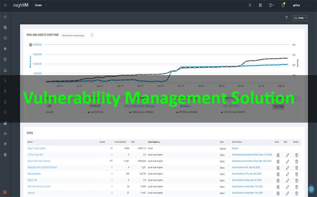Sort sites by Assets column header

click(102, 142)
